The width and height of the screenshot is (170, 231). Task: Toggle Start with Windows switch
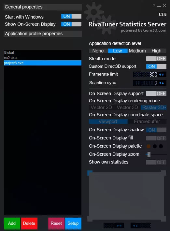pyautogui.click(x=71, y=16)
